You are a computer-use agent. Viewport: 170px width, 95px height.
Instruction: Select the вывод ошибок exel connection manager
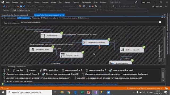(x=121, y=70)
